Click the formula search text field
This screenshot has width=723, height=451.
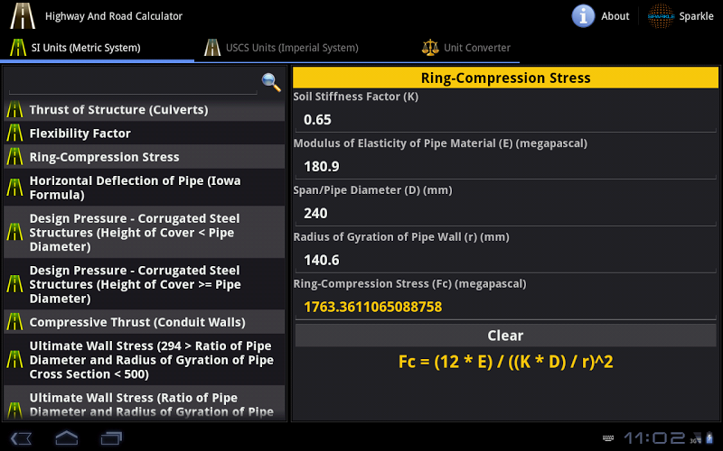pos(132,83)
